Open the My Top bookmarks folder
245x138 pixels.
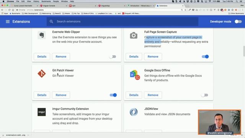click(x=76, y=13)
